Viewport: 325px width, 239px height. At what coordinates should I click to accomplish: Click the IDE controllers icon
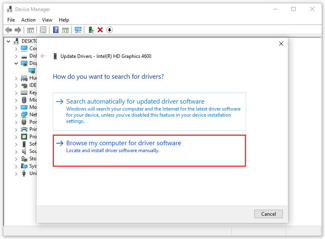tap(24, 85)
